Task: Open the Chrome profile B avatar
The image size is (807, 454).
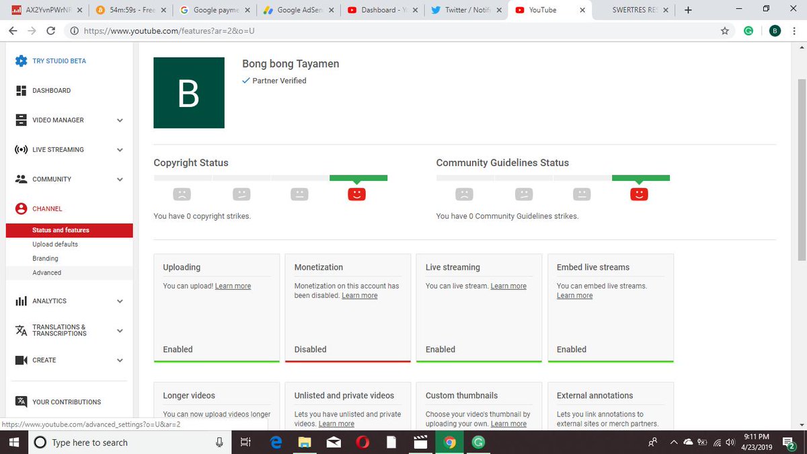Action: point(775,31)
